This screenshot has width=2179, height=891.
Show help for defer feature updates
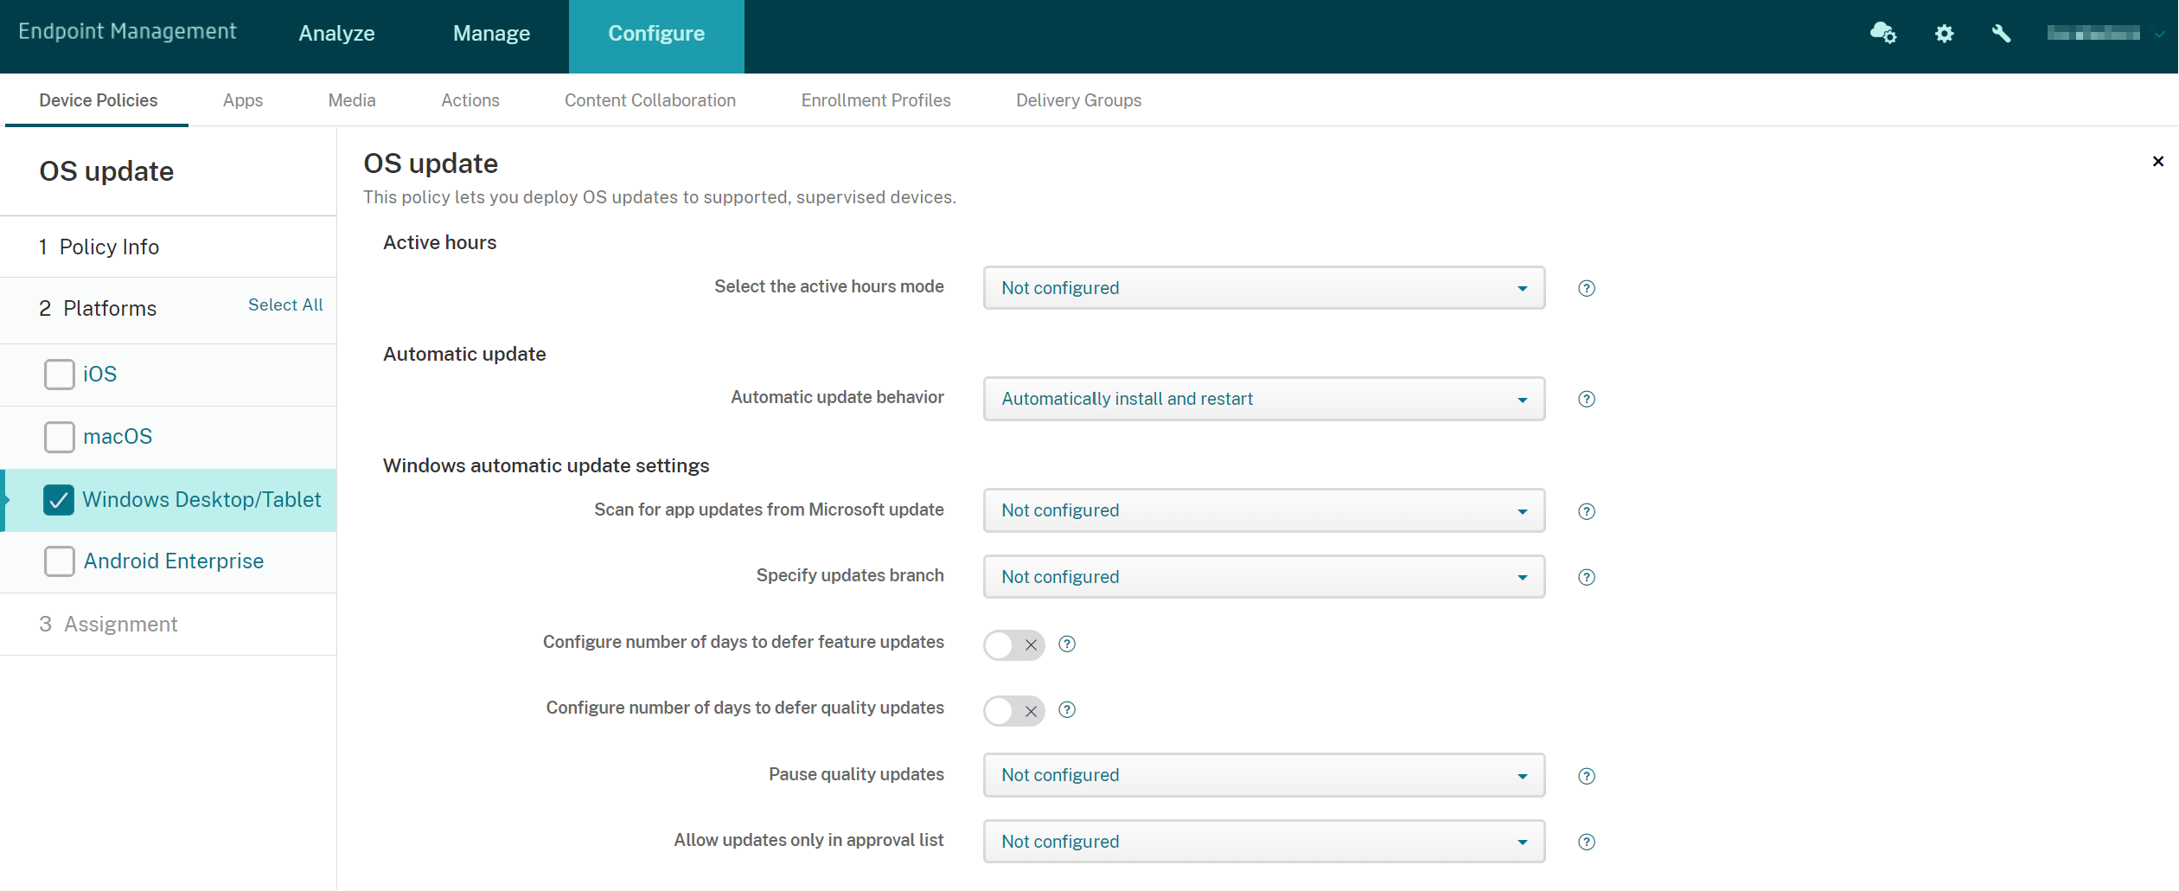pos(1067,644)
